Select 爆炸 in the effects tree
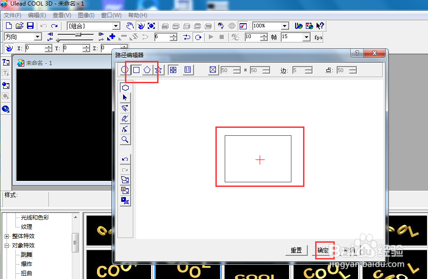 pos(27,264)
